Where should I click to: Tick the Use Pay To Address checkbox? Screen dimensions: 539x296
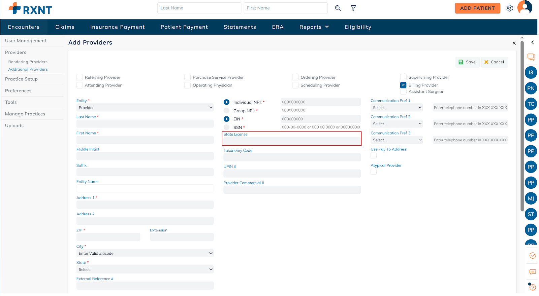374,156
